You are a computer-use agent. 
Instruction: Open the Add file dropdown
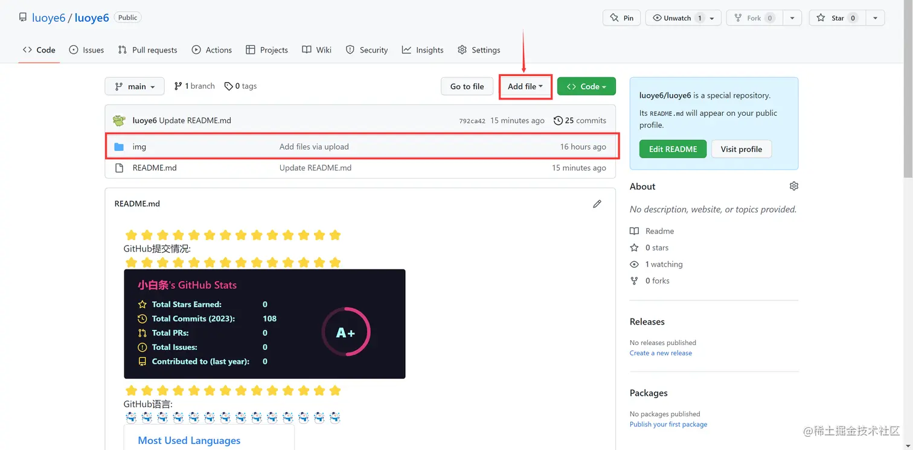coord(525,86)
